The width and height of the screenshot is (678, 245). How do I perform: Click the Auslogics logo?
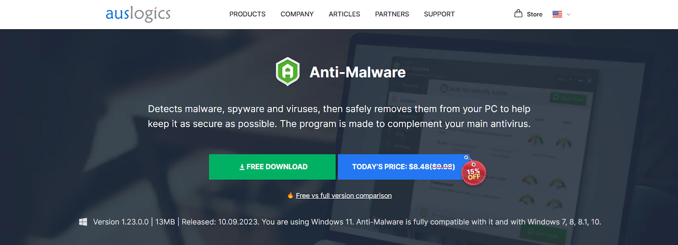(138, 14)
